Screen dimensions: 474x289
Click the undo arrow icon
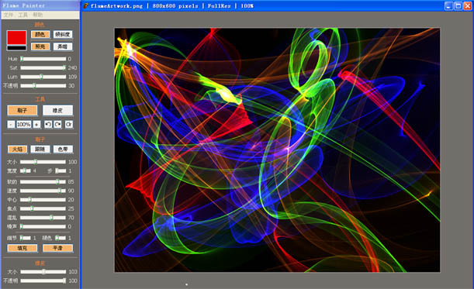tap(48, 125)
